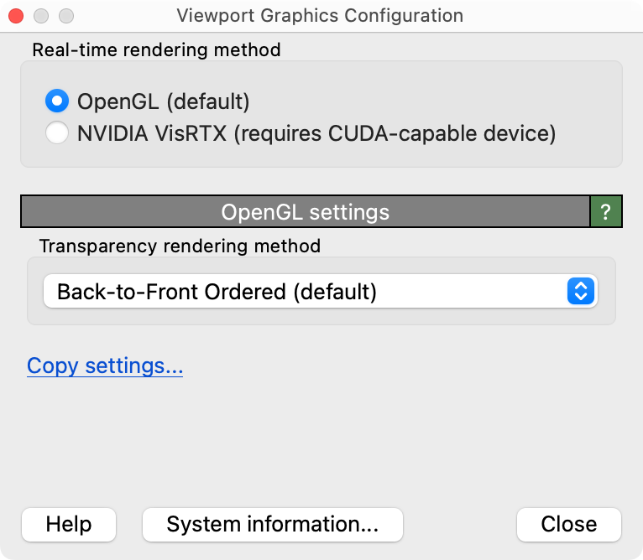Select the OpenGL (default) radio button
This screenshot has width=643, height=560.
(x=57, y=102)
